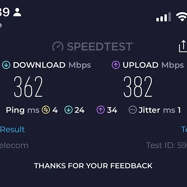Tap the Wi-Fi signal icon
187x187 pixels.
[182, 17]
